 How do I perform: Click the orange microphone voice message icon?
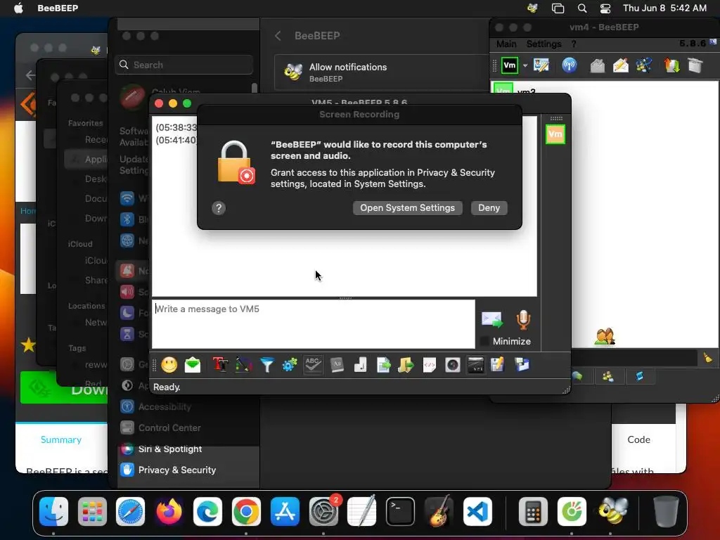tap(523, 320)
